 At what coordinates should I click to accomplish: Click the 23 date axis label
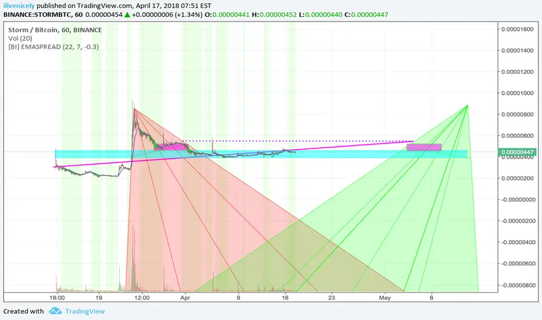pos(332,297)
